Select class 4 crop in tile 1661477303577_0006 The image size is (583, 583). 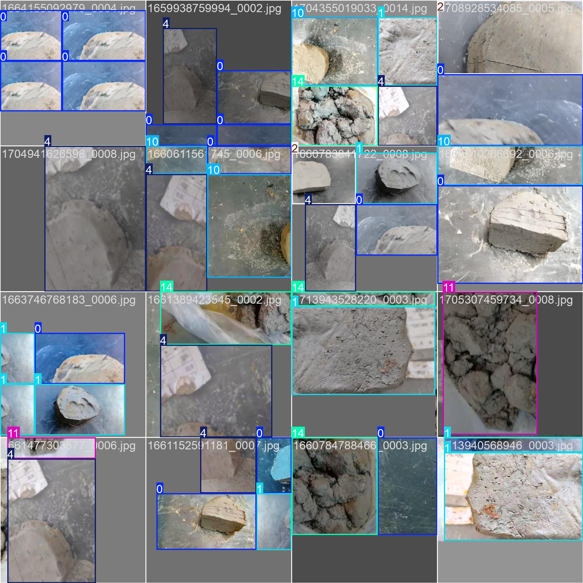click(52, 521)
